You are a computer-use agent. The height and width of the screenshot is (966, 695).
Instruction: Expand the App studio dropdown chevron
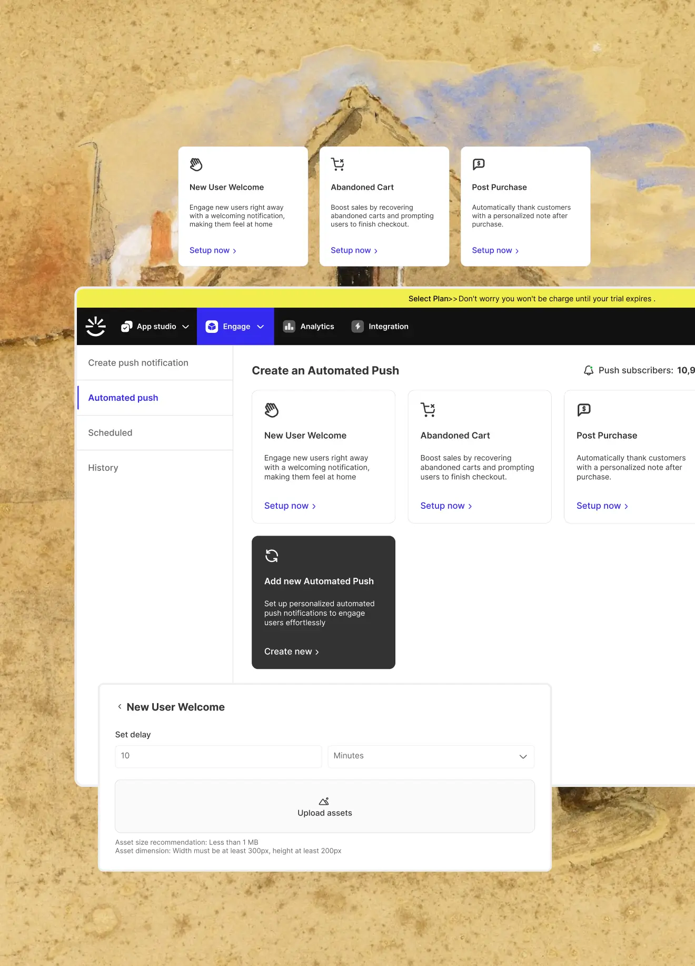click(x=185, y=327)
